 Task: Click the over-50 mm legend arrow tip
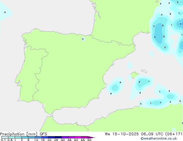(x=92, y=137)
